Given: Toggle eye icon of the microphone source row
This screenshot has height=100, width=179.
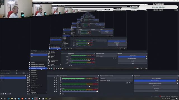Looking at the screenshot, I should pos(55,84).
